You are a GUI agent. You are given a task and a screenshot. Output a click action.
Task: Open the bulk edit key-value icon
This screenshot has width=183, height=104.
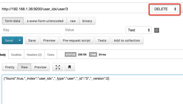(x=157, y=30)
